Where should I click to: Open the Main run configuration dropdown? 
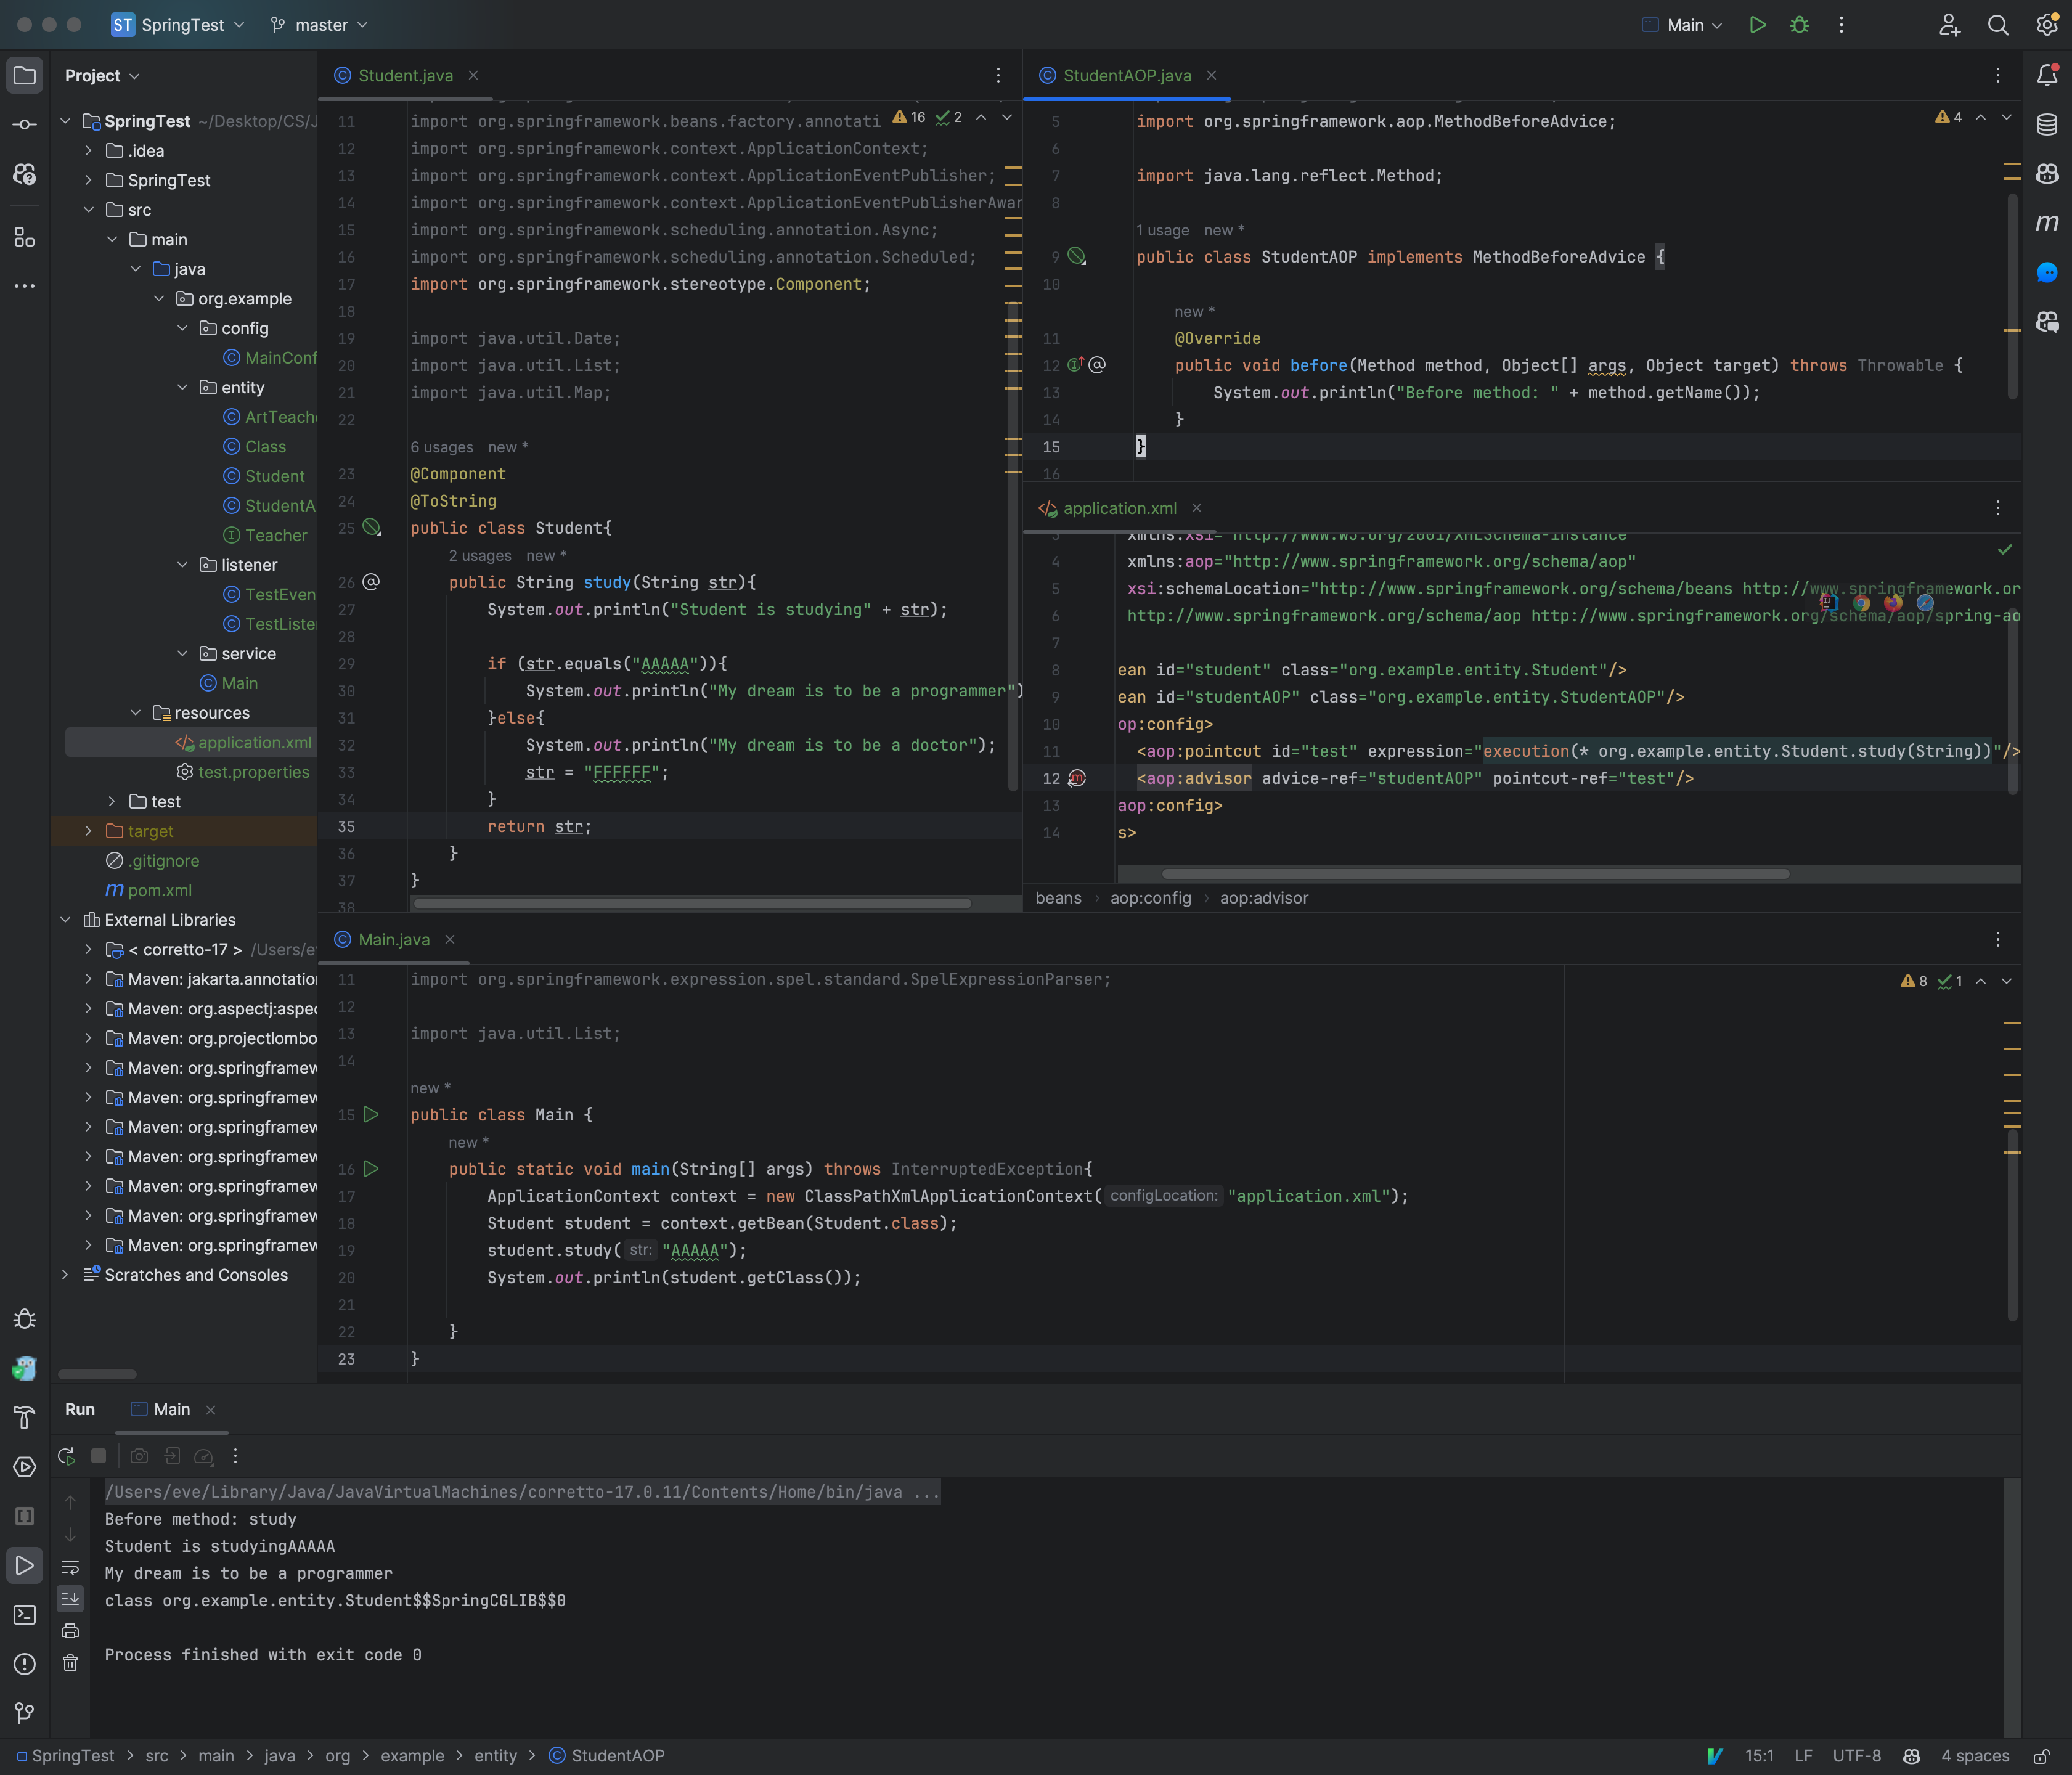click(1682, 25)
